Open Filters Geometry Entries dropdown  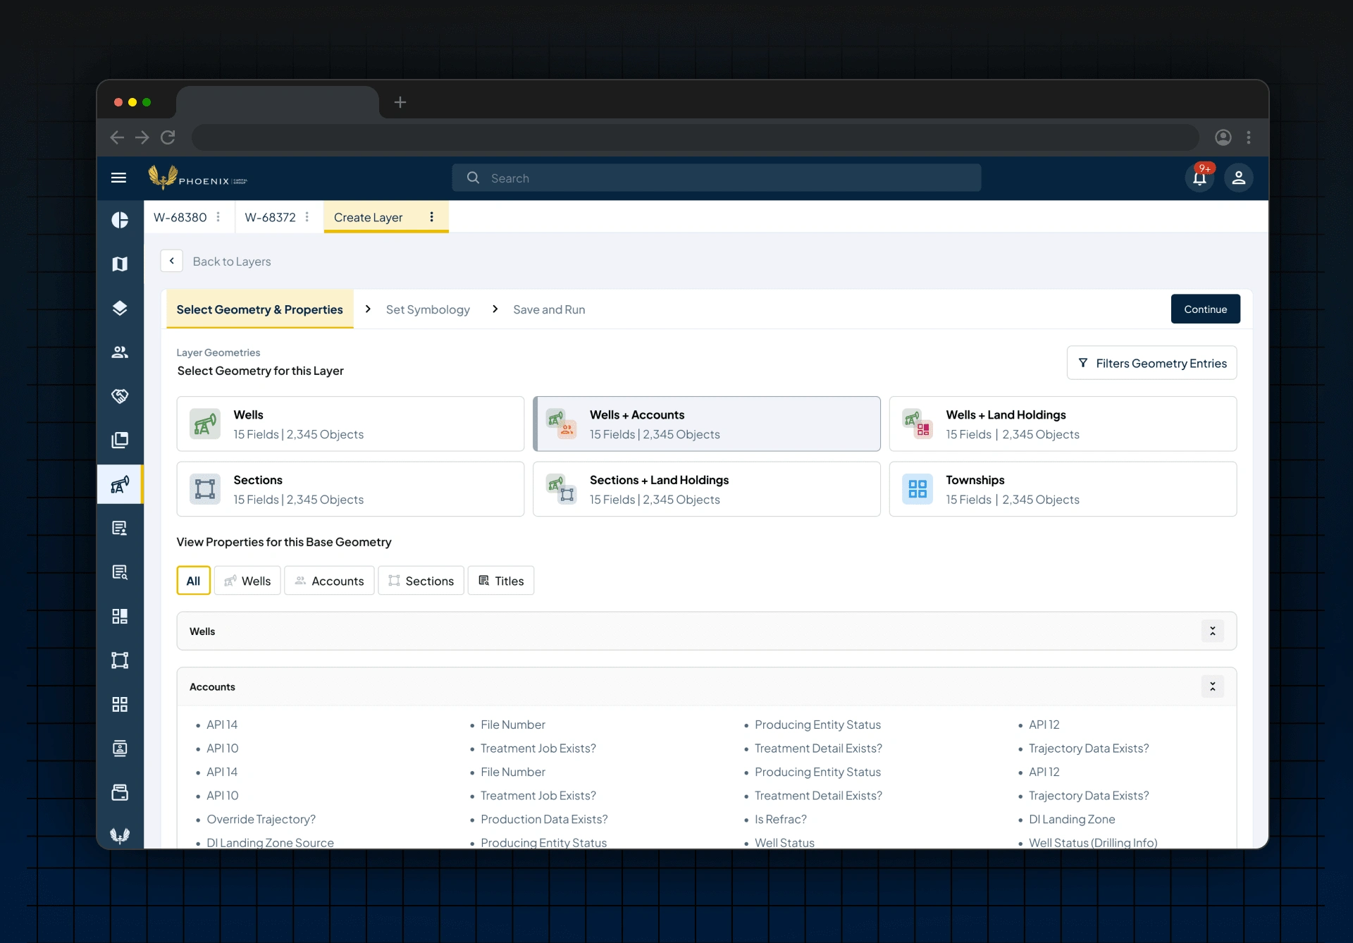coord(1151,363)
